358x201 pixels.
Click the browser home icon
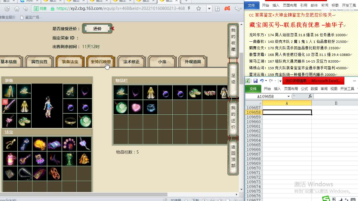tap(17, 9)
